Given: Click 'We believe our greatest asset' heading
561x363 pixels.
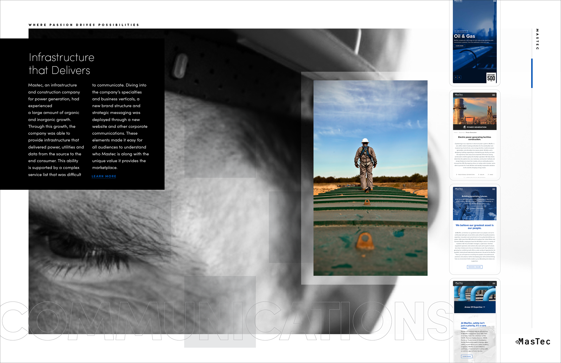Looking at the screenshot, I should [475, 227].
